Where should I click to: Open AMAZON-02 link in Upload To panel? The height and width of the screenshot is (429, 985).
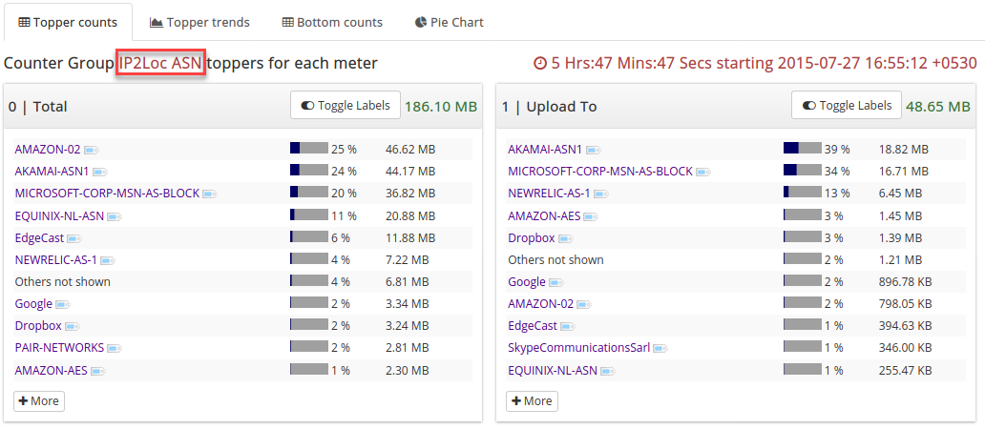click(x=541, y=304)
